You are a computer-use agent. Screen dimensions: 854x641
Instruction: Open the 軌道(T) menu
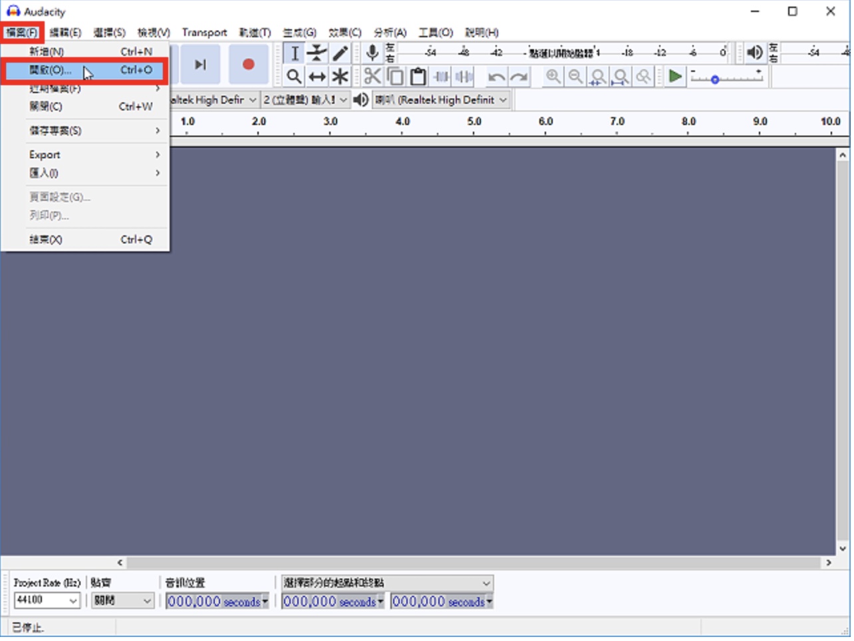255,33
